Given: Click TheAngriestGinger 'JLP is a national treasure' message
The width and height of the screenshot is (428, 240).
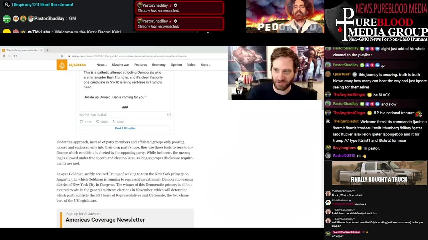Looking at the screenshot, I should pyautogui.click(x=394, y=113).
